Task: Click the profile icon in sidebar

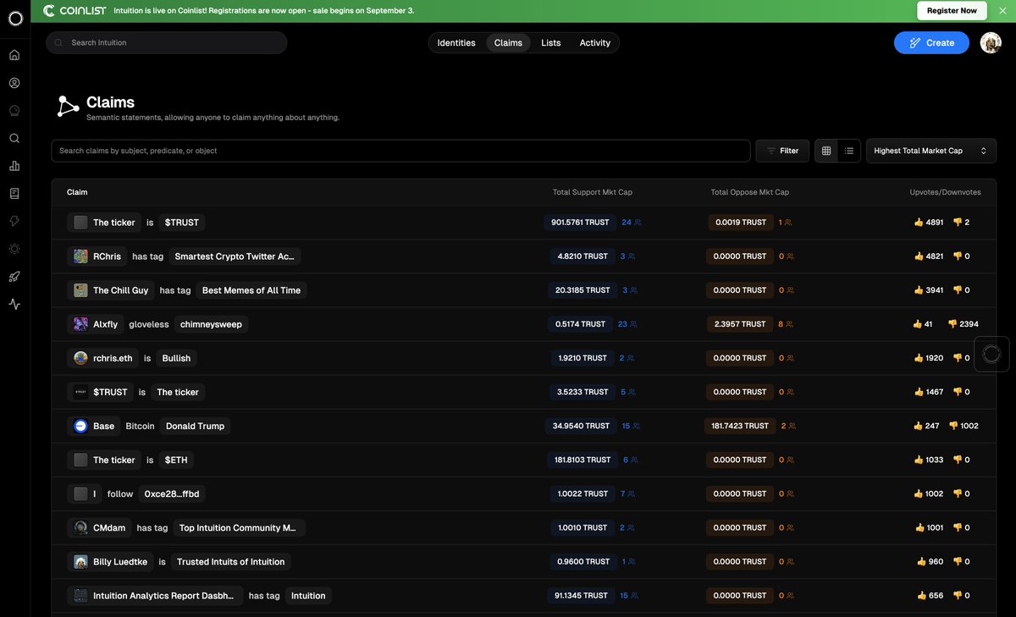Action: (x=14, y=83)
